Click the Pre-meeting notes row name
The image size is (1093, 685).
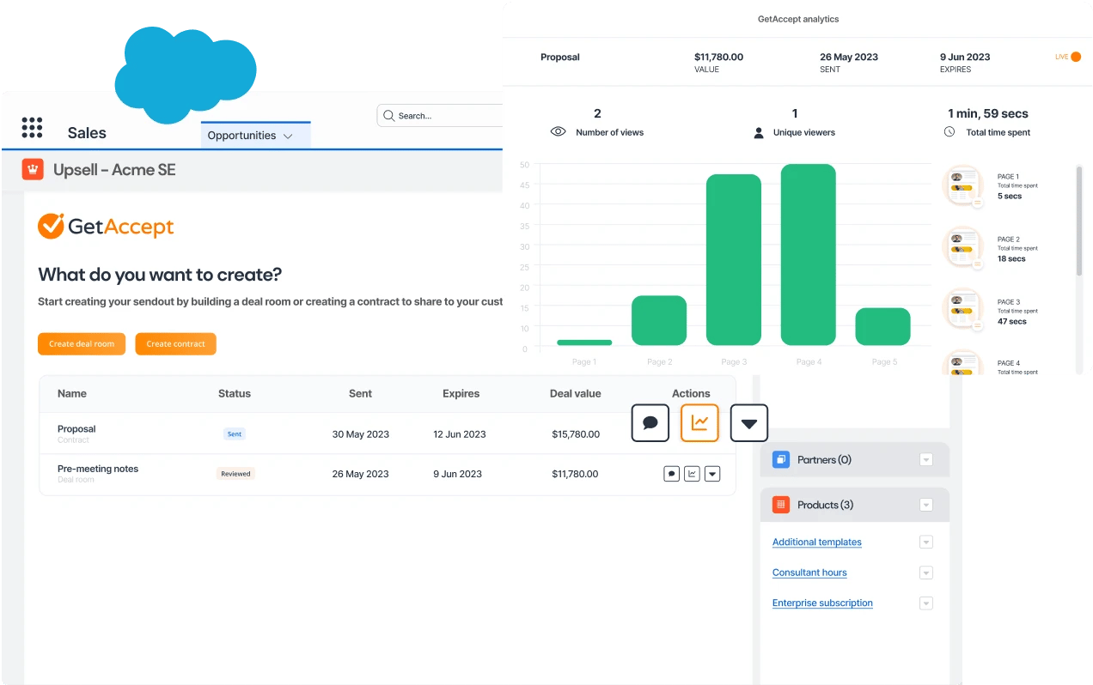[98, 469]
